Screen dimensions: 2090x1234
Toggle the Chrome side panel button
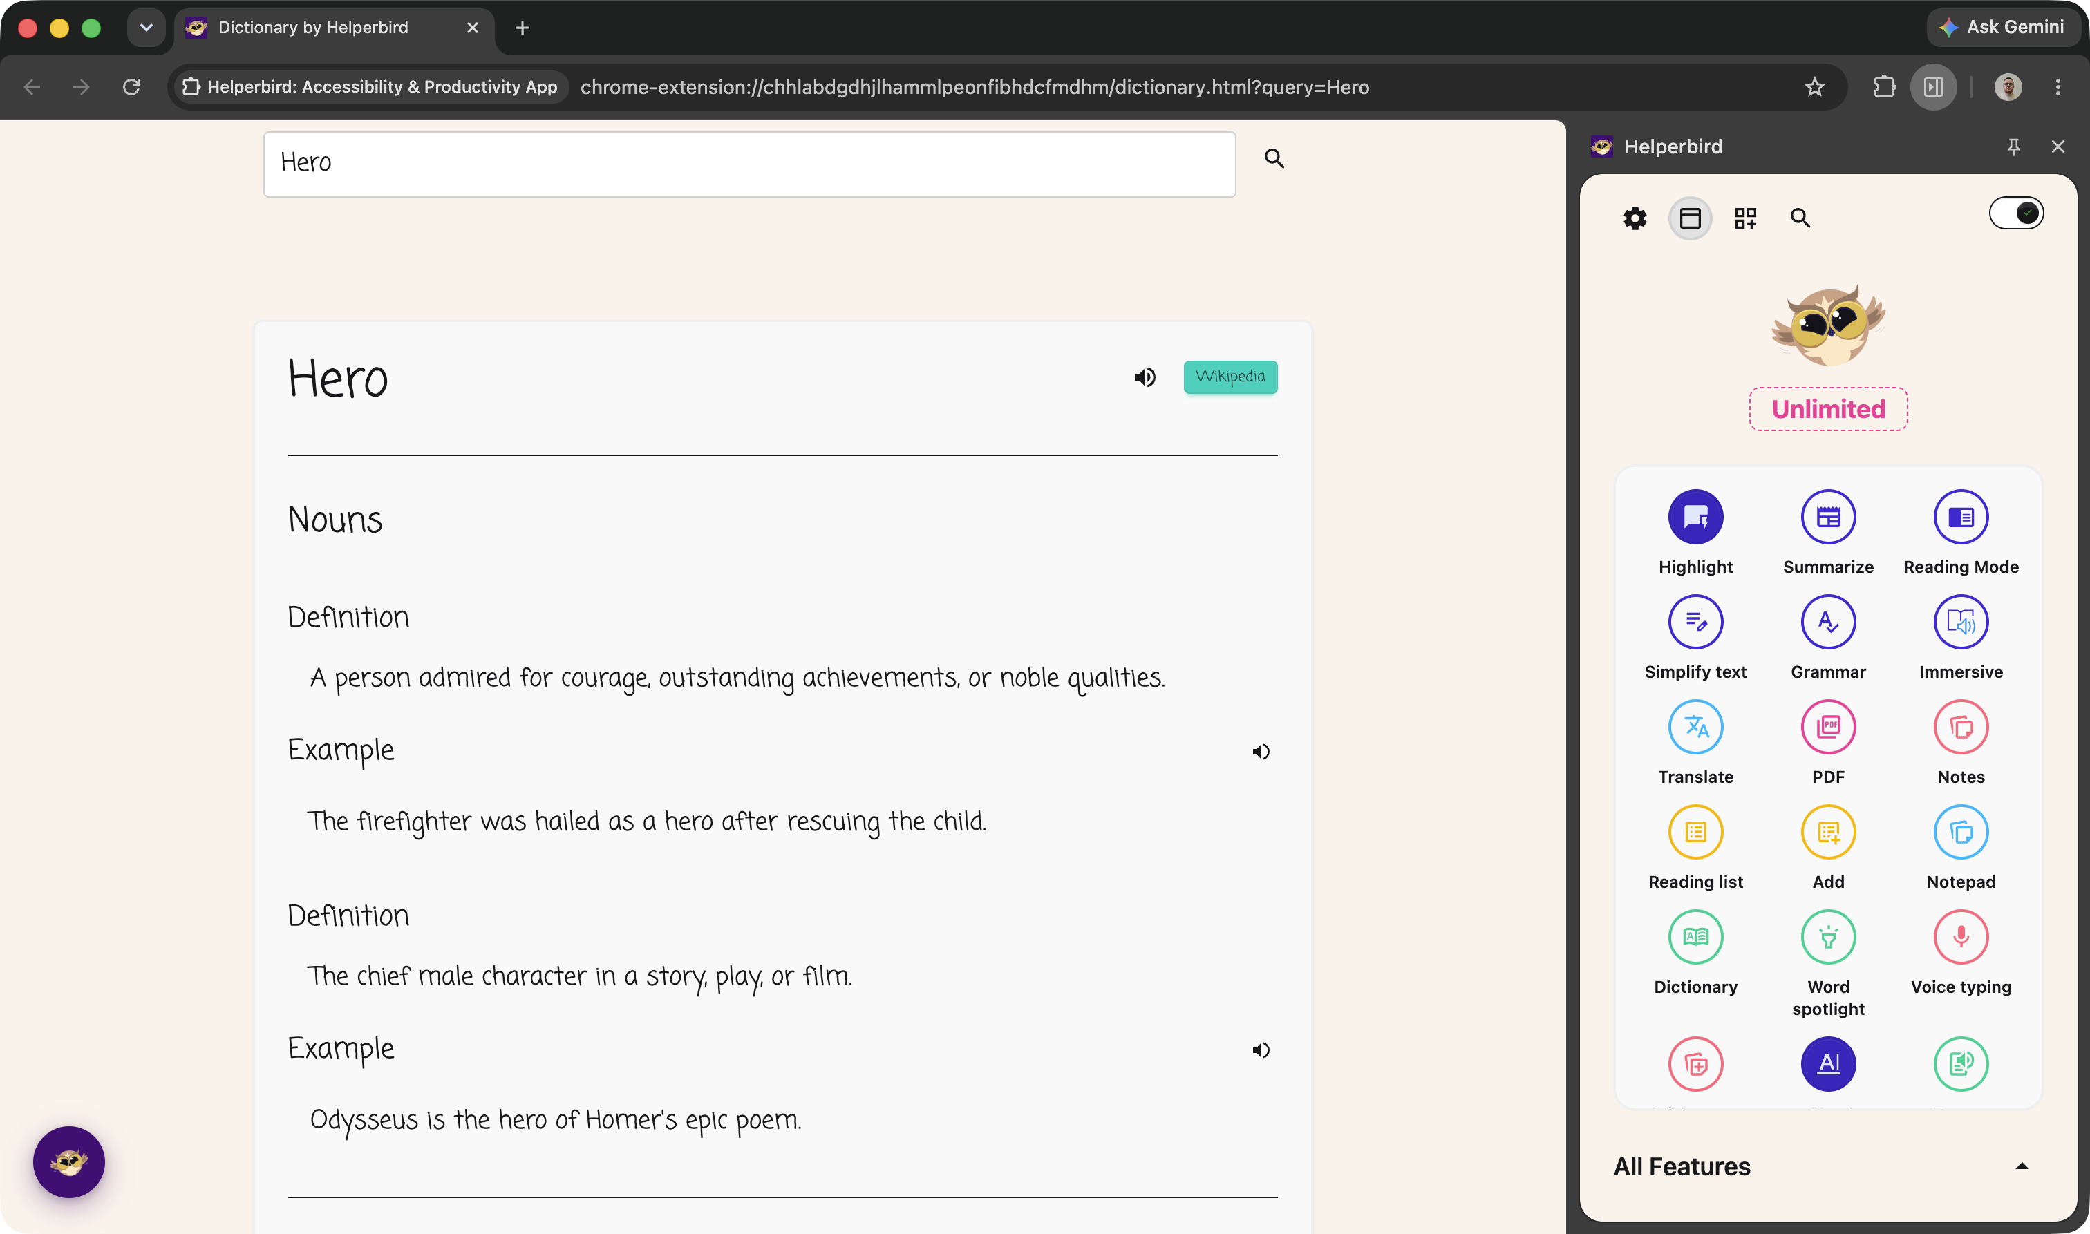1933,86
